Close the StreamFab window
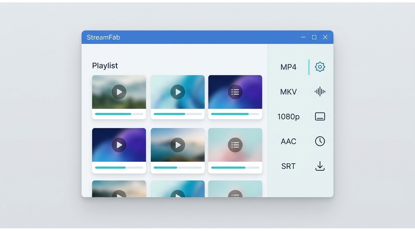This screenshot has width=415, height=231. [x=325, y=37]
